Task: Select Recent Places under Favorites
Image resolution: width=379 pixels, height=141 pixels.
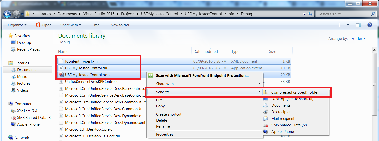Action: [28, 49]
